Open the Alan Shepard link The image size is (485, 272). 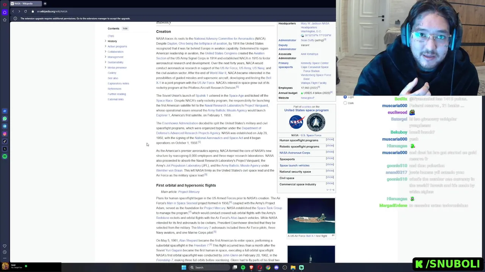(188, 241)
